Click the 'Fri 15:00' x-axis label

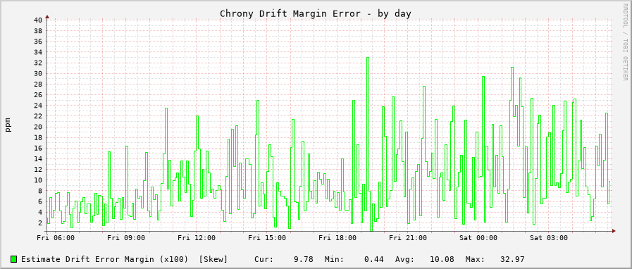(267, 238)
